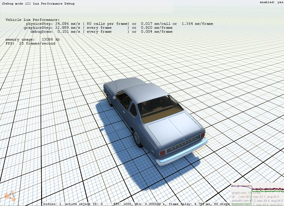Viewport: 284px width, 206px height.
Task: Click the 'smooth | min:41.2' graph stats row
Action: [x=257, y=201]
